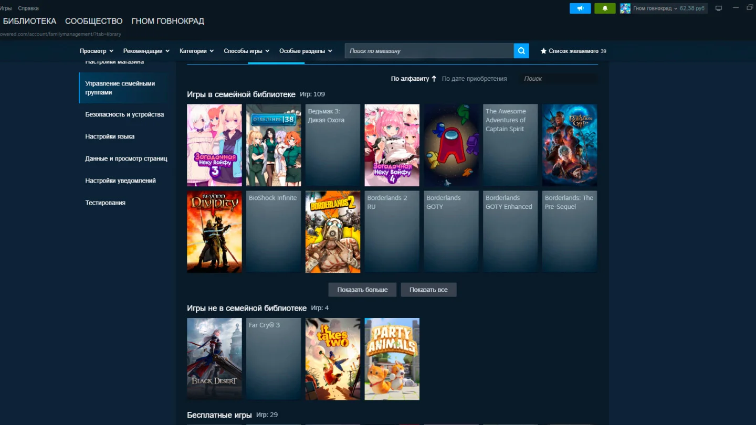Open the Особые разделы dropdown
The width and height of the screenshot is (756, 425).
tap(306, 51)
